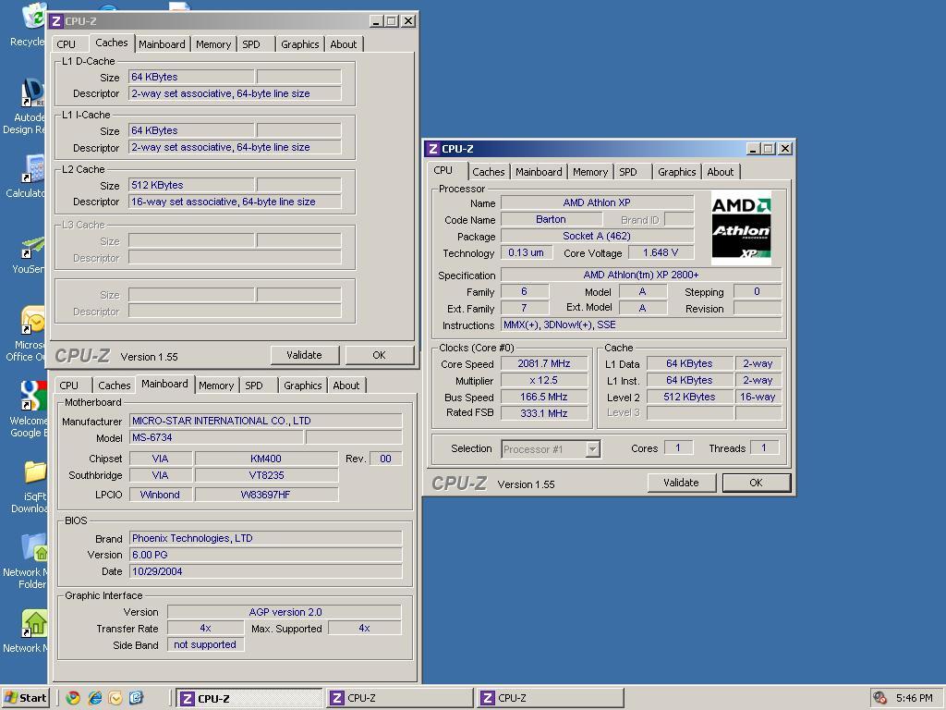Click the Z icon in CPU window title bar
The height and width of the screenshot is (710, 946).
[432, 149]
